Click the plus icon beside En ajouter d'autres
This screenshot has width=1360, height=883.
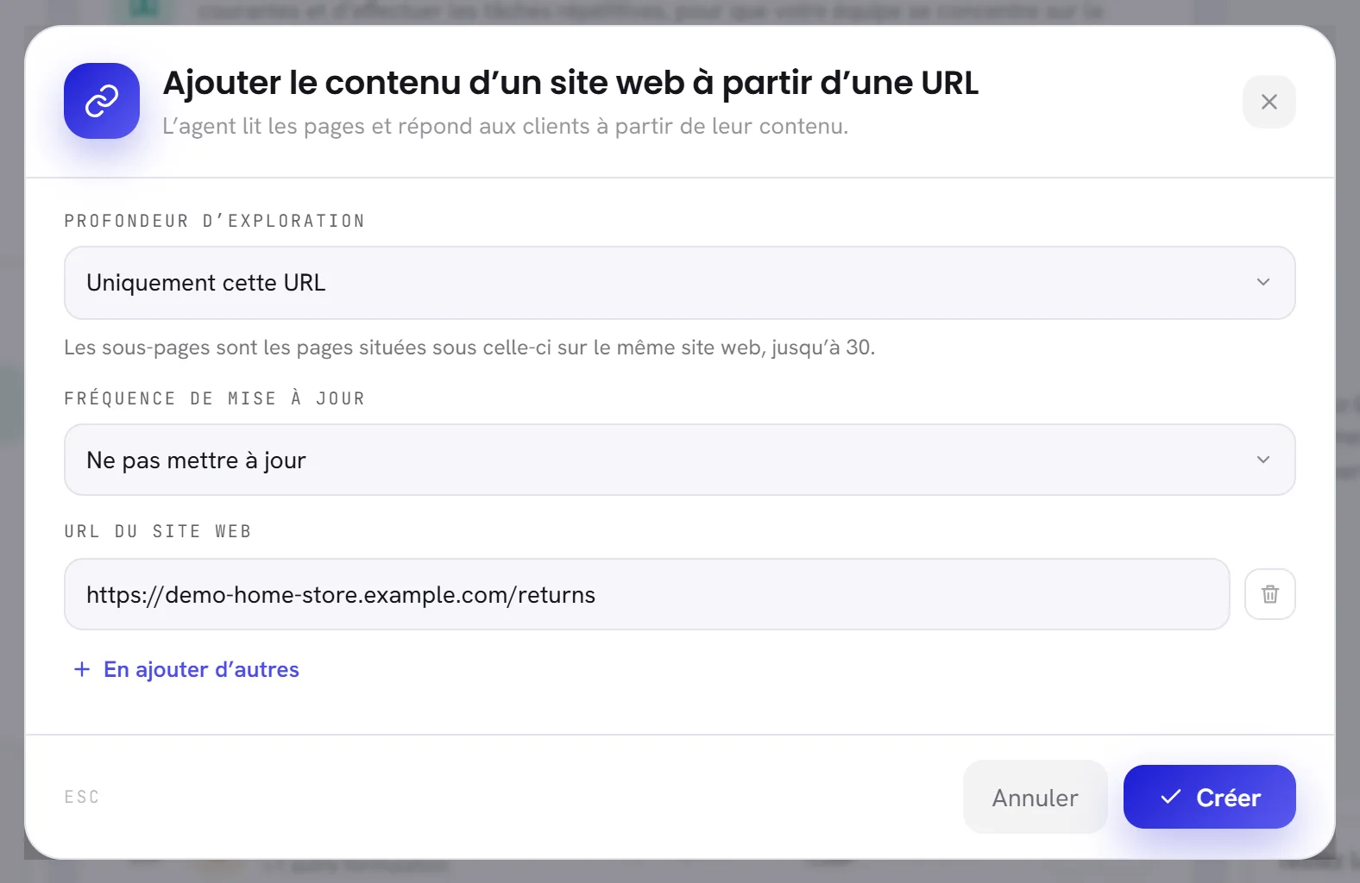[x=82, y=669]
